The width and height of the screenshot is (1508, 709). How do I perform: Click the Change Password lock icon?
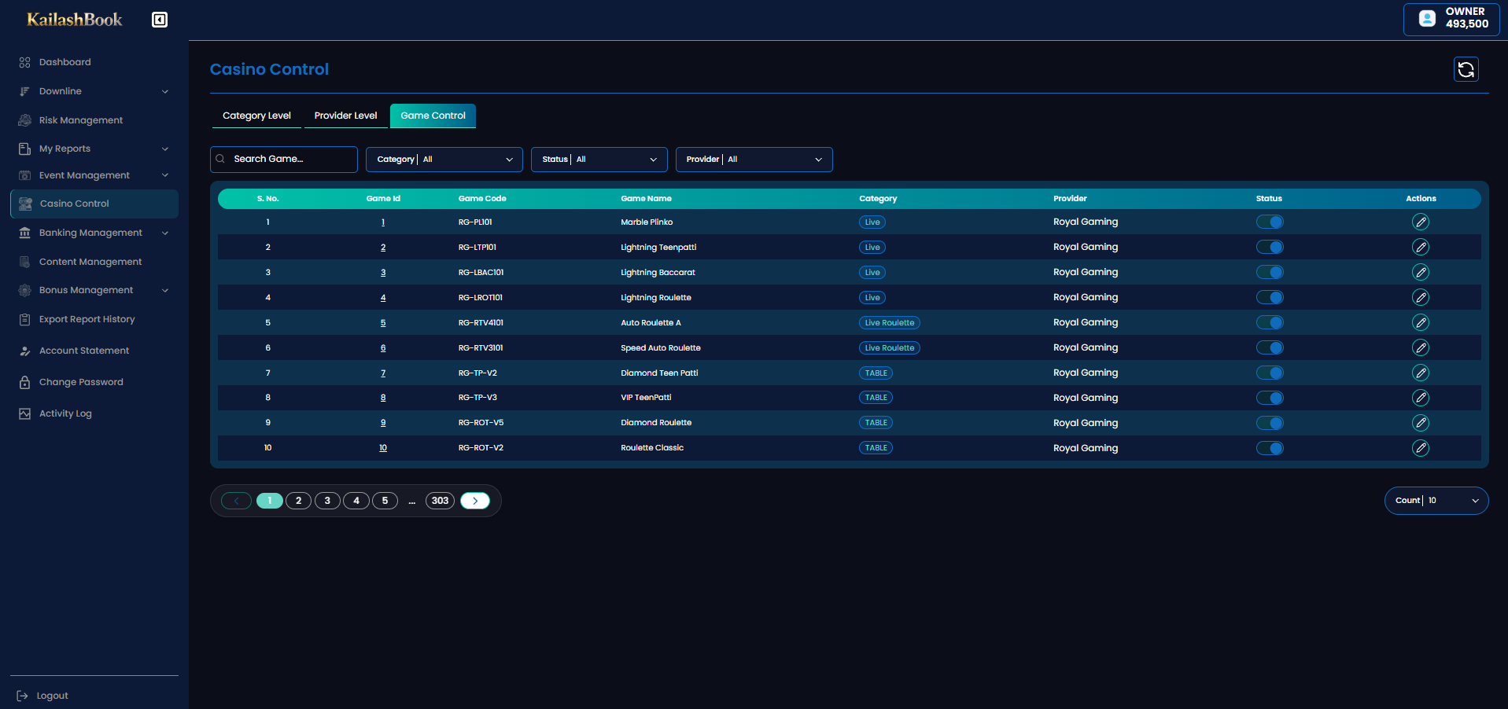click(24, 382)
